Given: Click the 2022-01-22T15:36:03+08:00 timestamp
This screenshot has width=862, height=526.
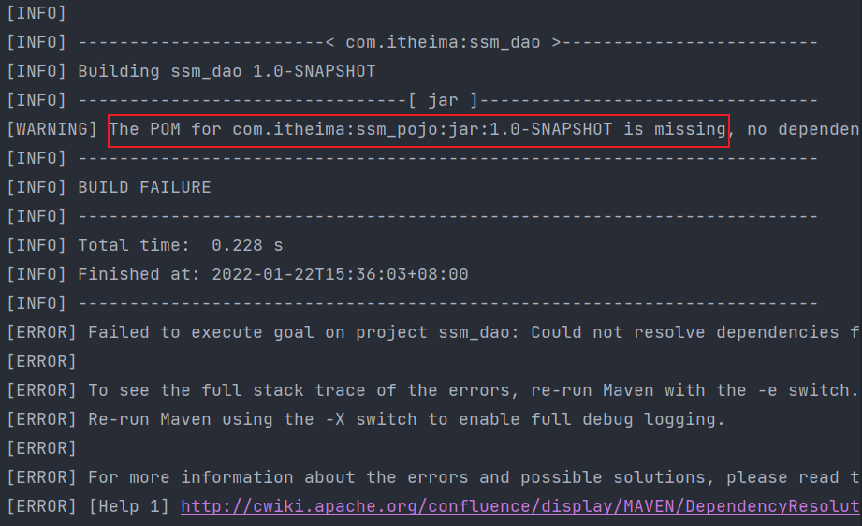Looking at the screenshot, I should point(341,274).
